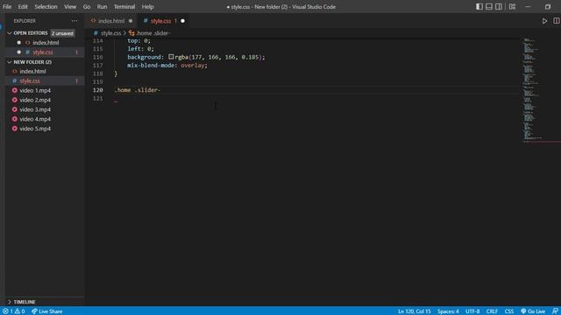Open video 5.mp4 in explorer
This screenshot has height=315, width=561.
(x=35, y=129)
